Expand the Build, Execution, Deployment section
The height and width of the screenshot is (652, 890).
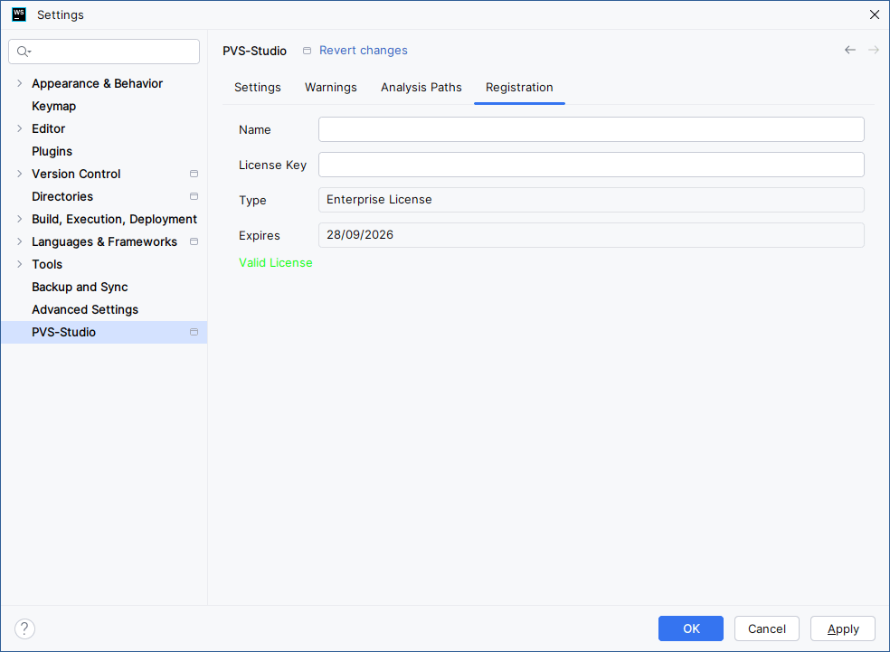pos(20,219)
